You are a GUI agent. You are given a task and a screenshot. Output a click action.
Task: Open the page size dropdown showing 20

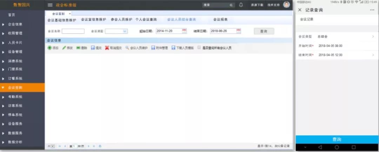coord(51,146)
